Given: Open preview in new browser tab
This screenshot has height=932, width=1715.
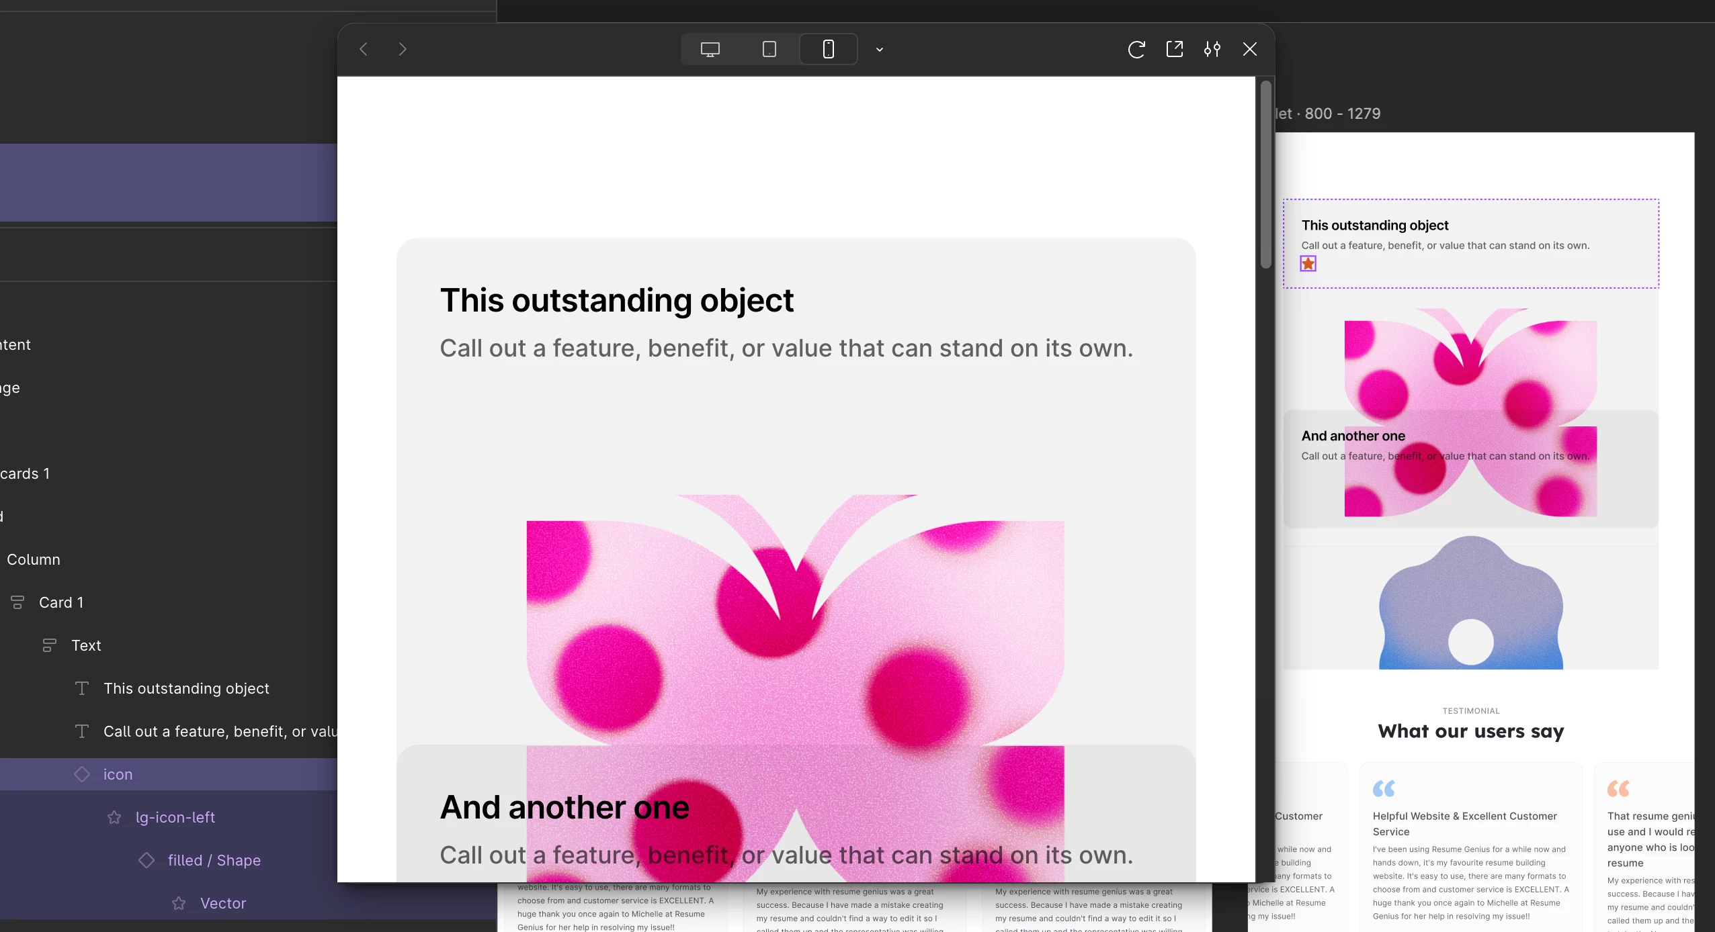Looking at the screenshot, I should tap(1175, 49).
